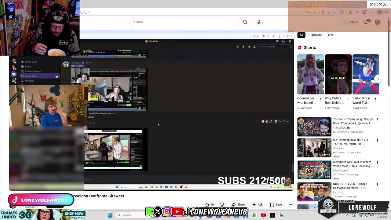Open options menu for Boomhauer Short
The image size is (391, 220).
point(320,100)
